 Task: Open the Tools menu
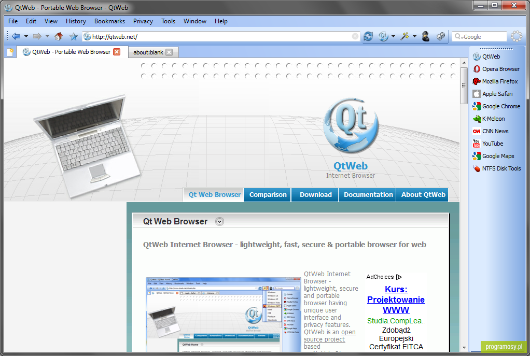[x=168, y=21]
